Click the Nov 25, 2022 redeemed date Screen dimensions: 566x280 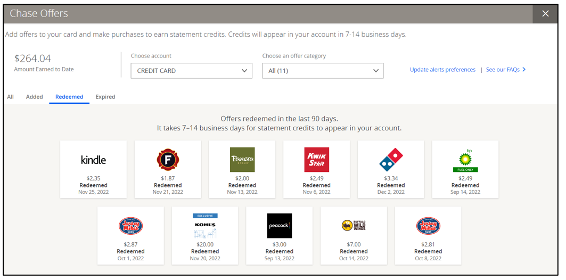(94, 192)
